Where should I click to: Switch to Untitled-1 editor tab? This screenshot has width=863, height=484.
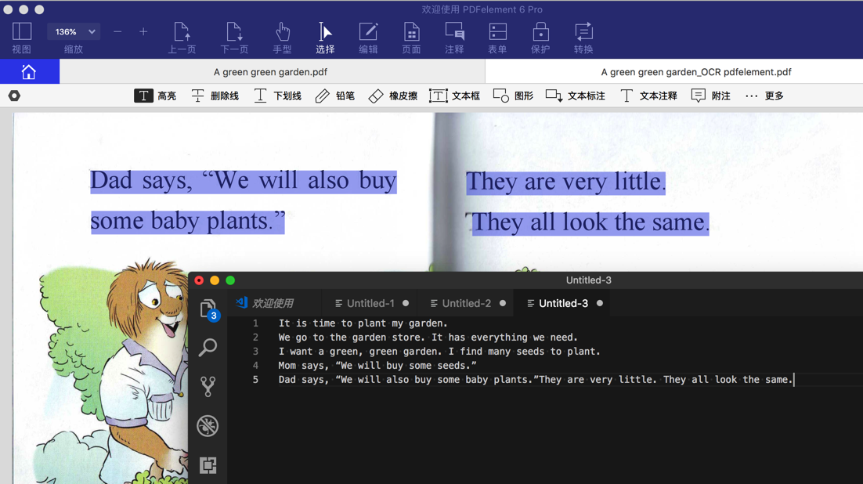pos(370,303)
